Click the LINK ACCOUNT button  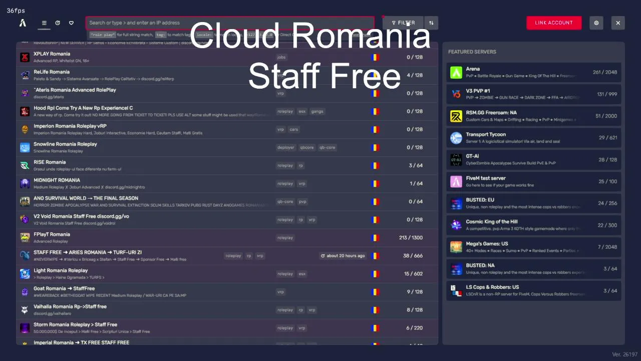[x=554, y=23]
